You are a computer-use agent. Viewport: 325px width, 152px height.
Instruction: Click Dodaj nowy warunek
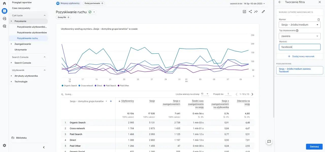point(301,56)
